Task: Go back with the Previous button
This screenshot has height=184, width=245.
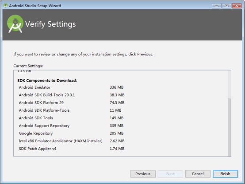Action: (143, 174)
